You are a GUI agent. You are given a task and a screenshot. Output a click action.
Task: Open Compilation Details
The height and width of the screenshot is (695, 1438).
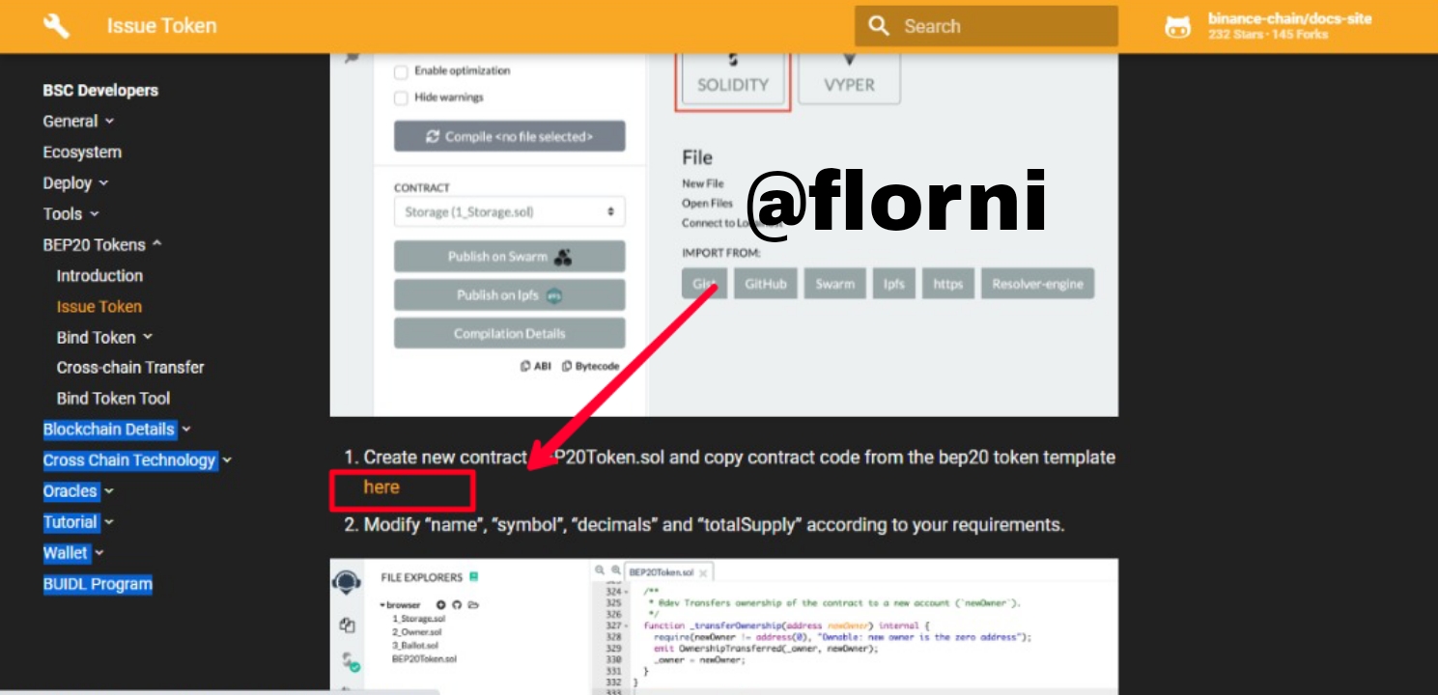tap(509, 334)
